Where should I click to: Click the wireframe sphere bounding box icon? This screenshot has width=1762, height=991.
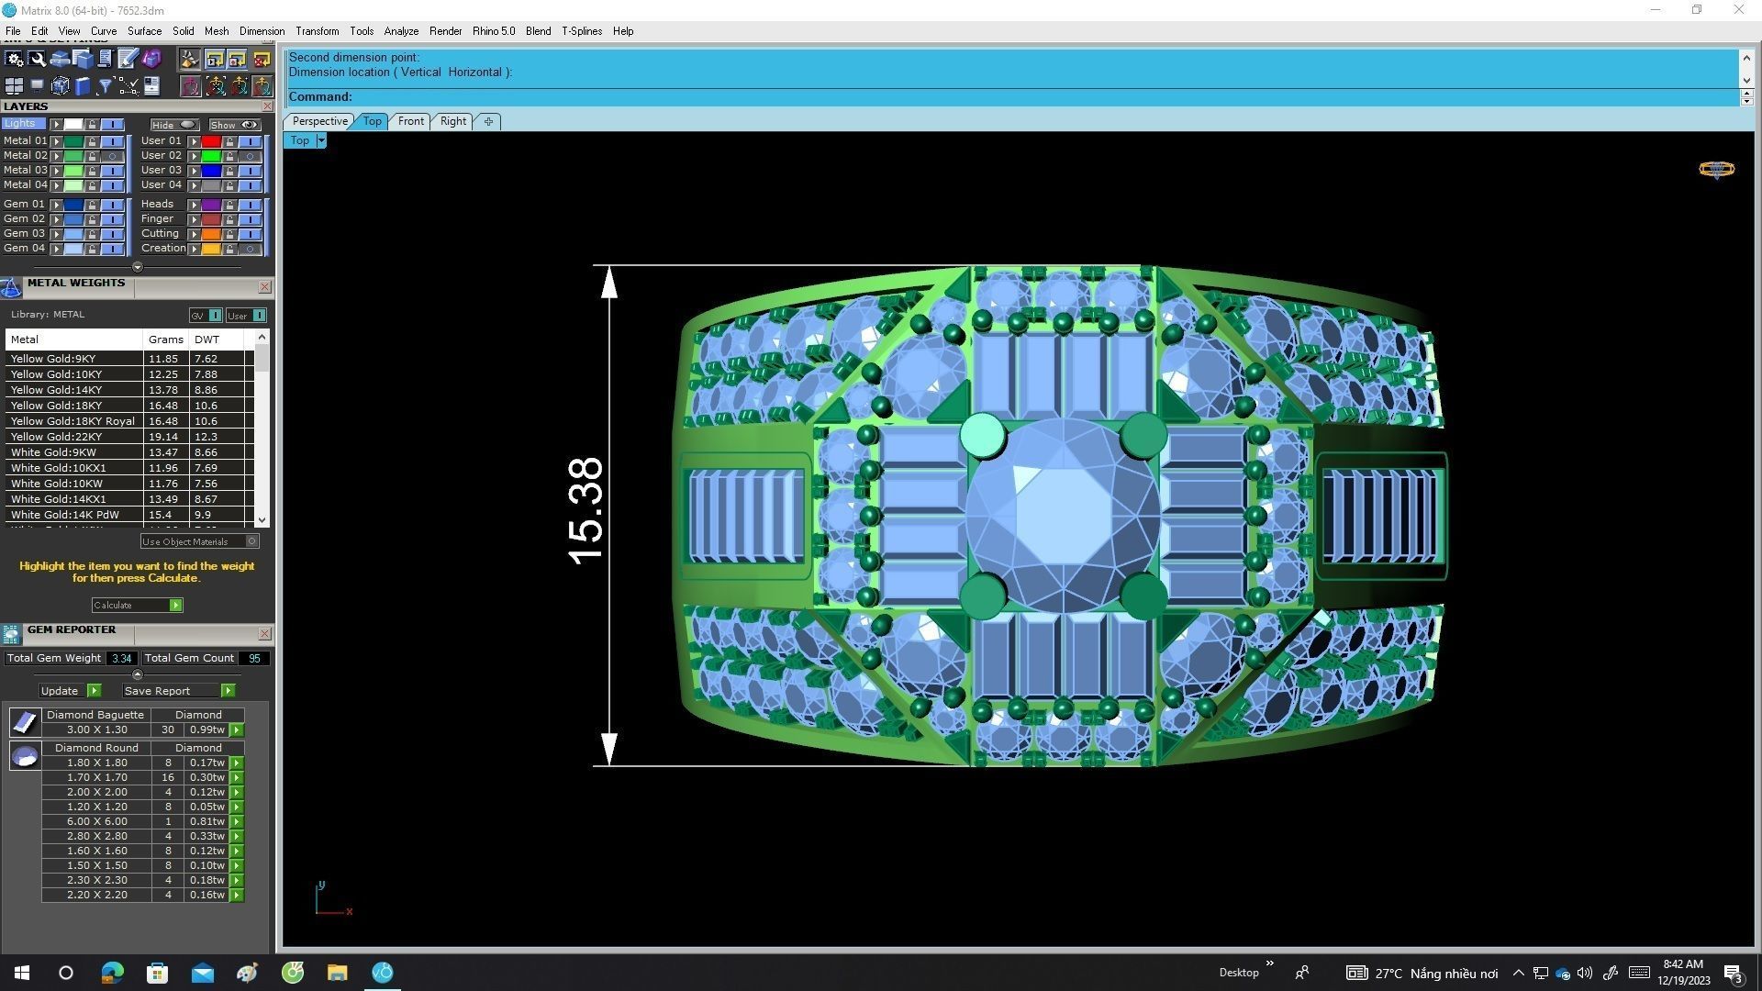[60, 86]
